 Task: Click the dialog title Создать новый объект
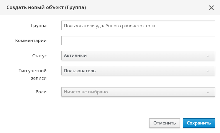click(47, 8)
